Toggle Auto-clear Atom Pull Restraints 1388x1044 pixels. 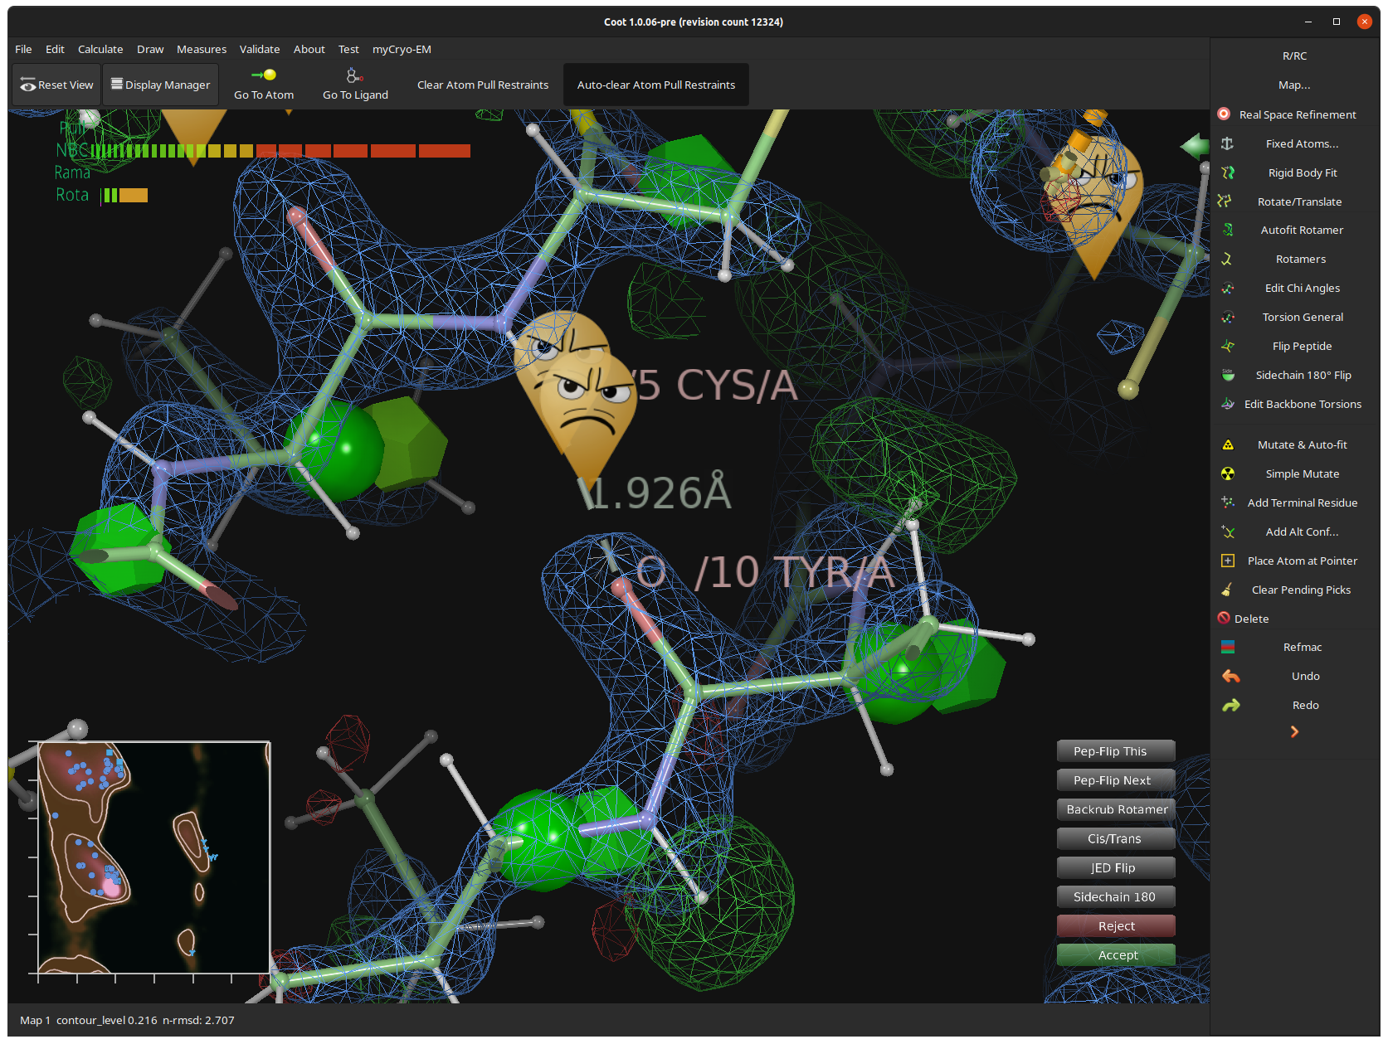pyautogui.click(x=655, y=85)
